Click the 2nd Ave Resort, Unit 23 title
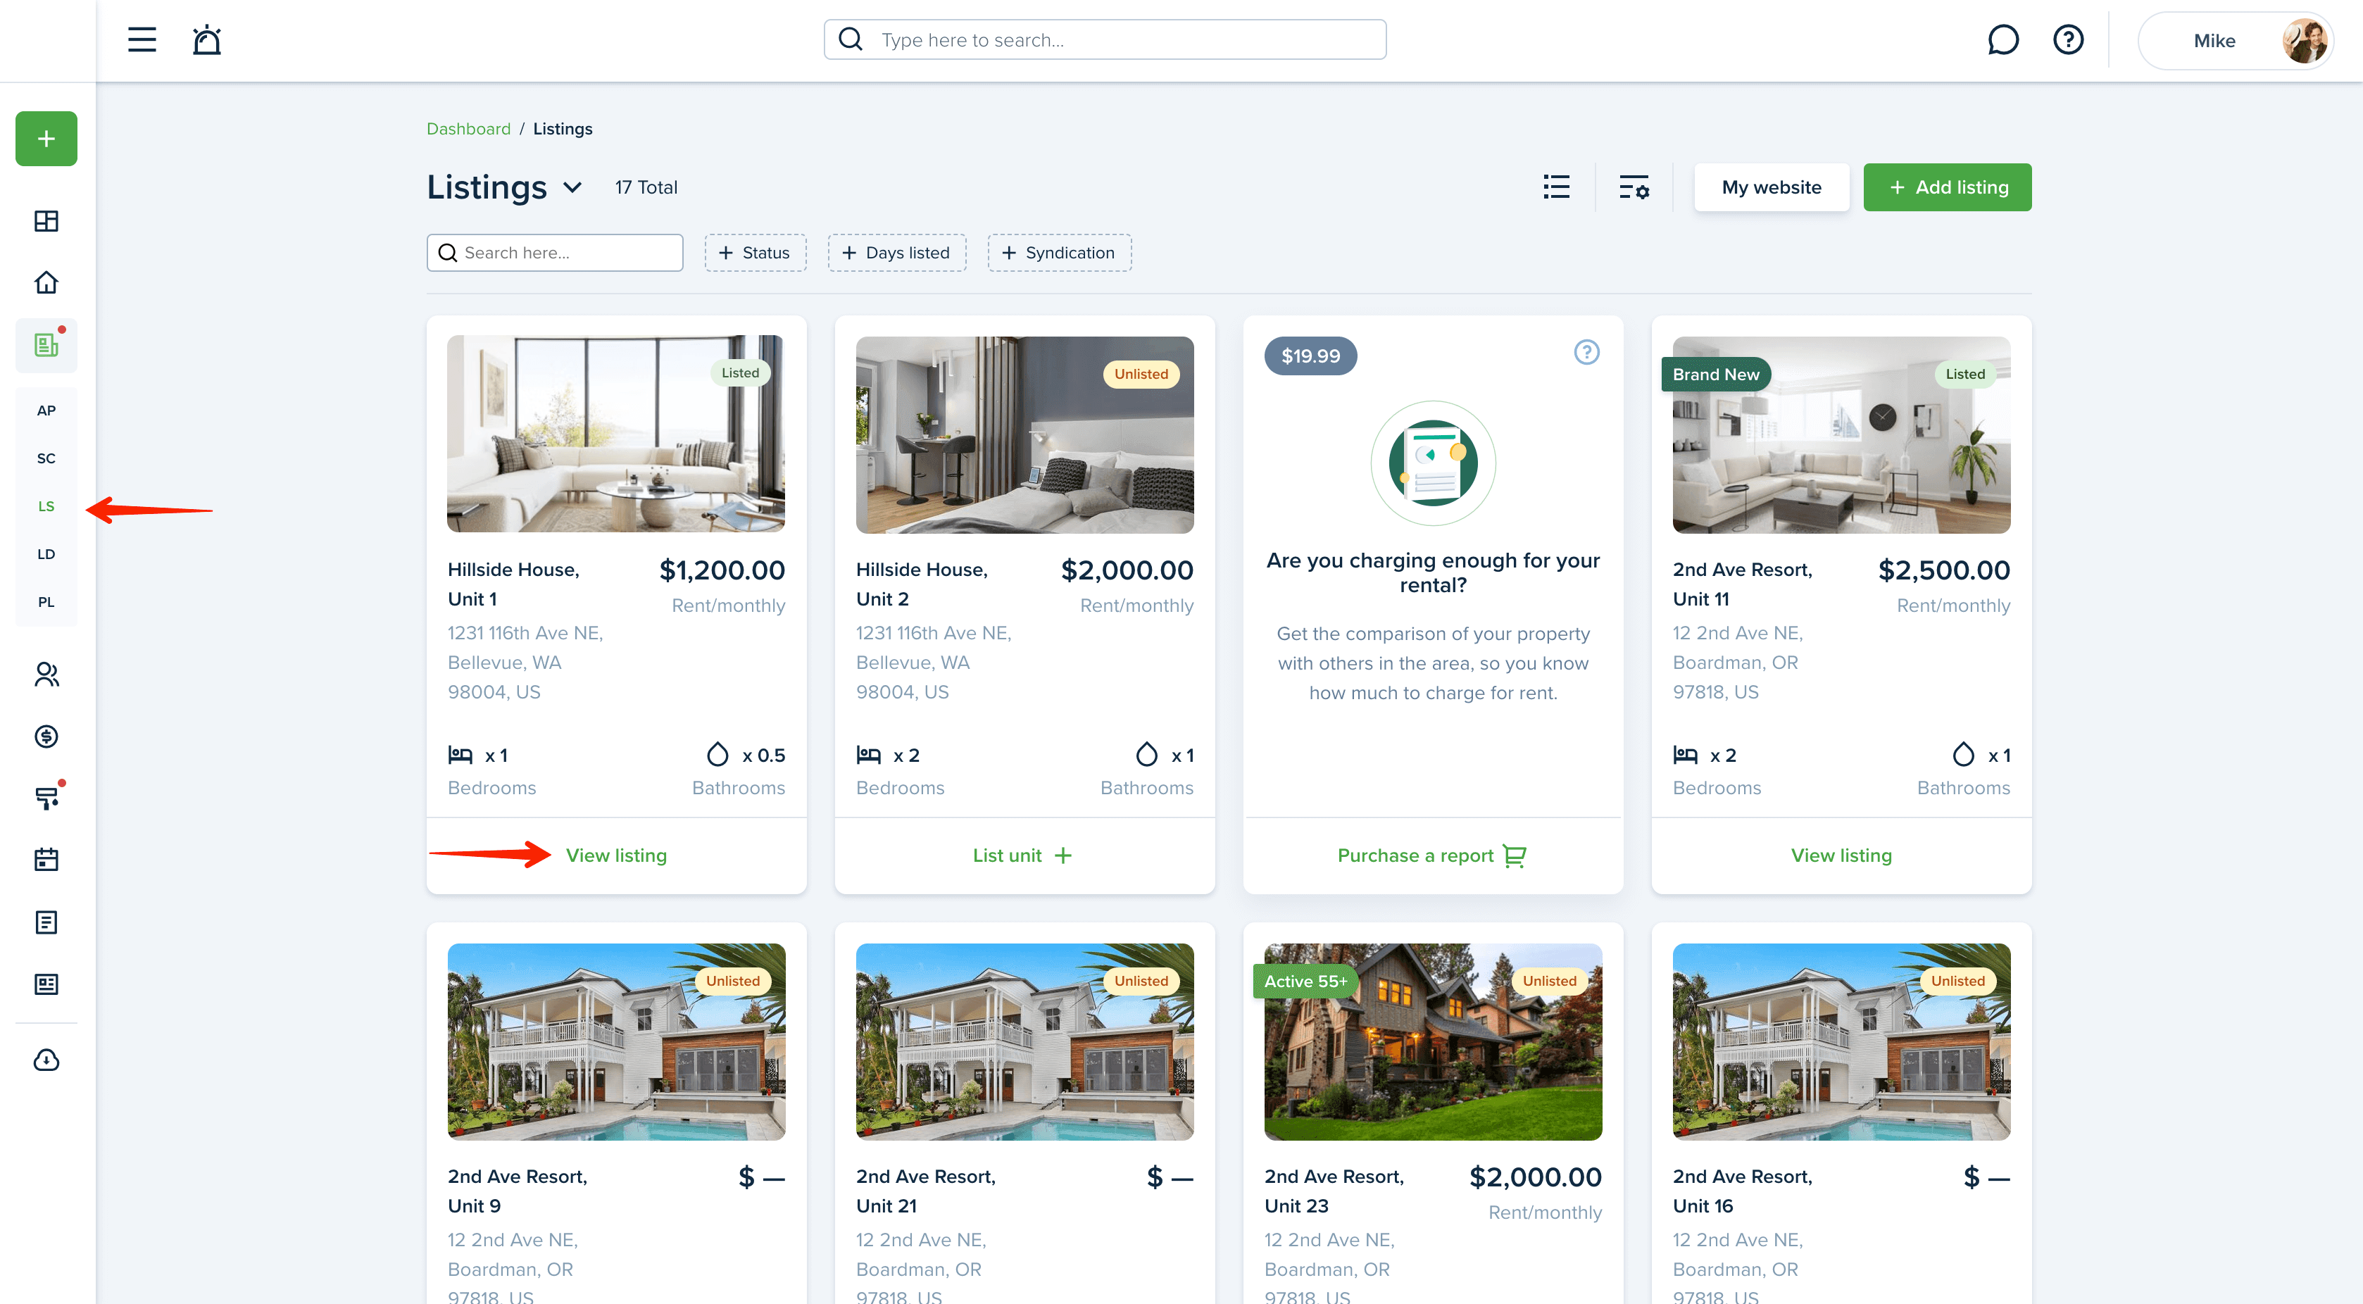 (1333, 1191)
